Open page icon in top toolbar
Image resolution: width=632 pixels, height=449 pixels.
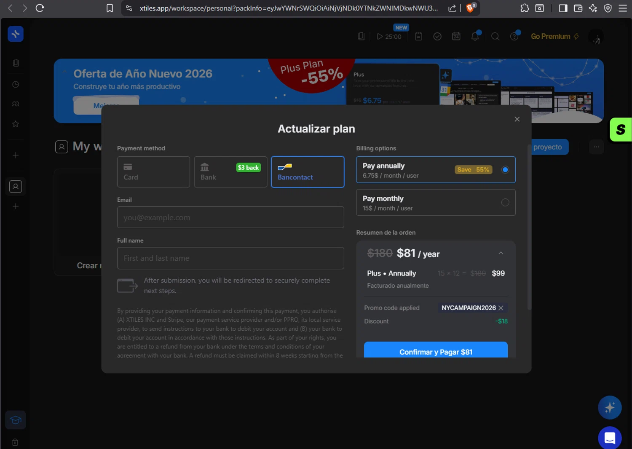coord(361,37)
